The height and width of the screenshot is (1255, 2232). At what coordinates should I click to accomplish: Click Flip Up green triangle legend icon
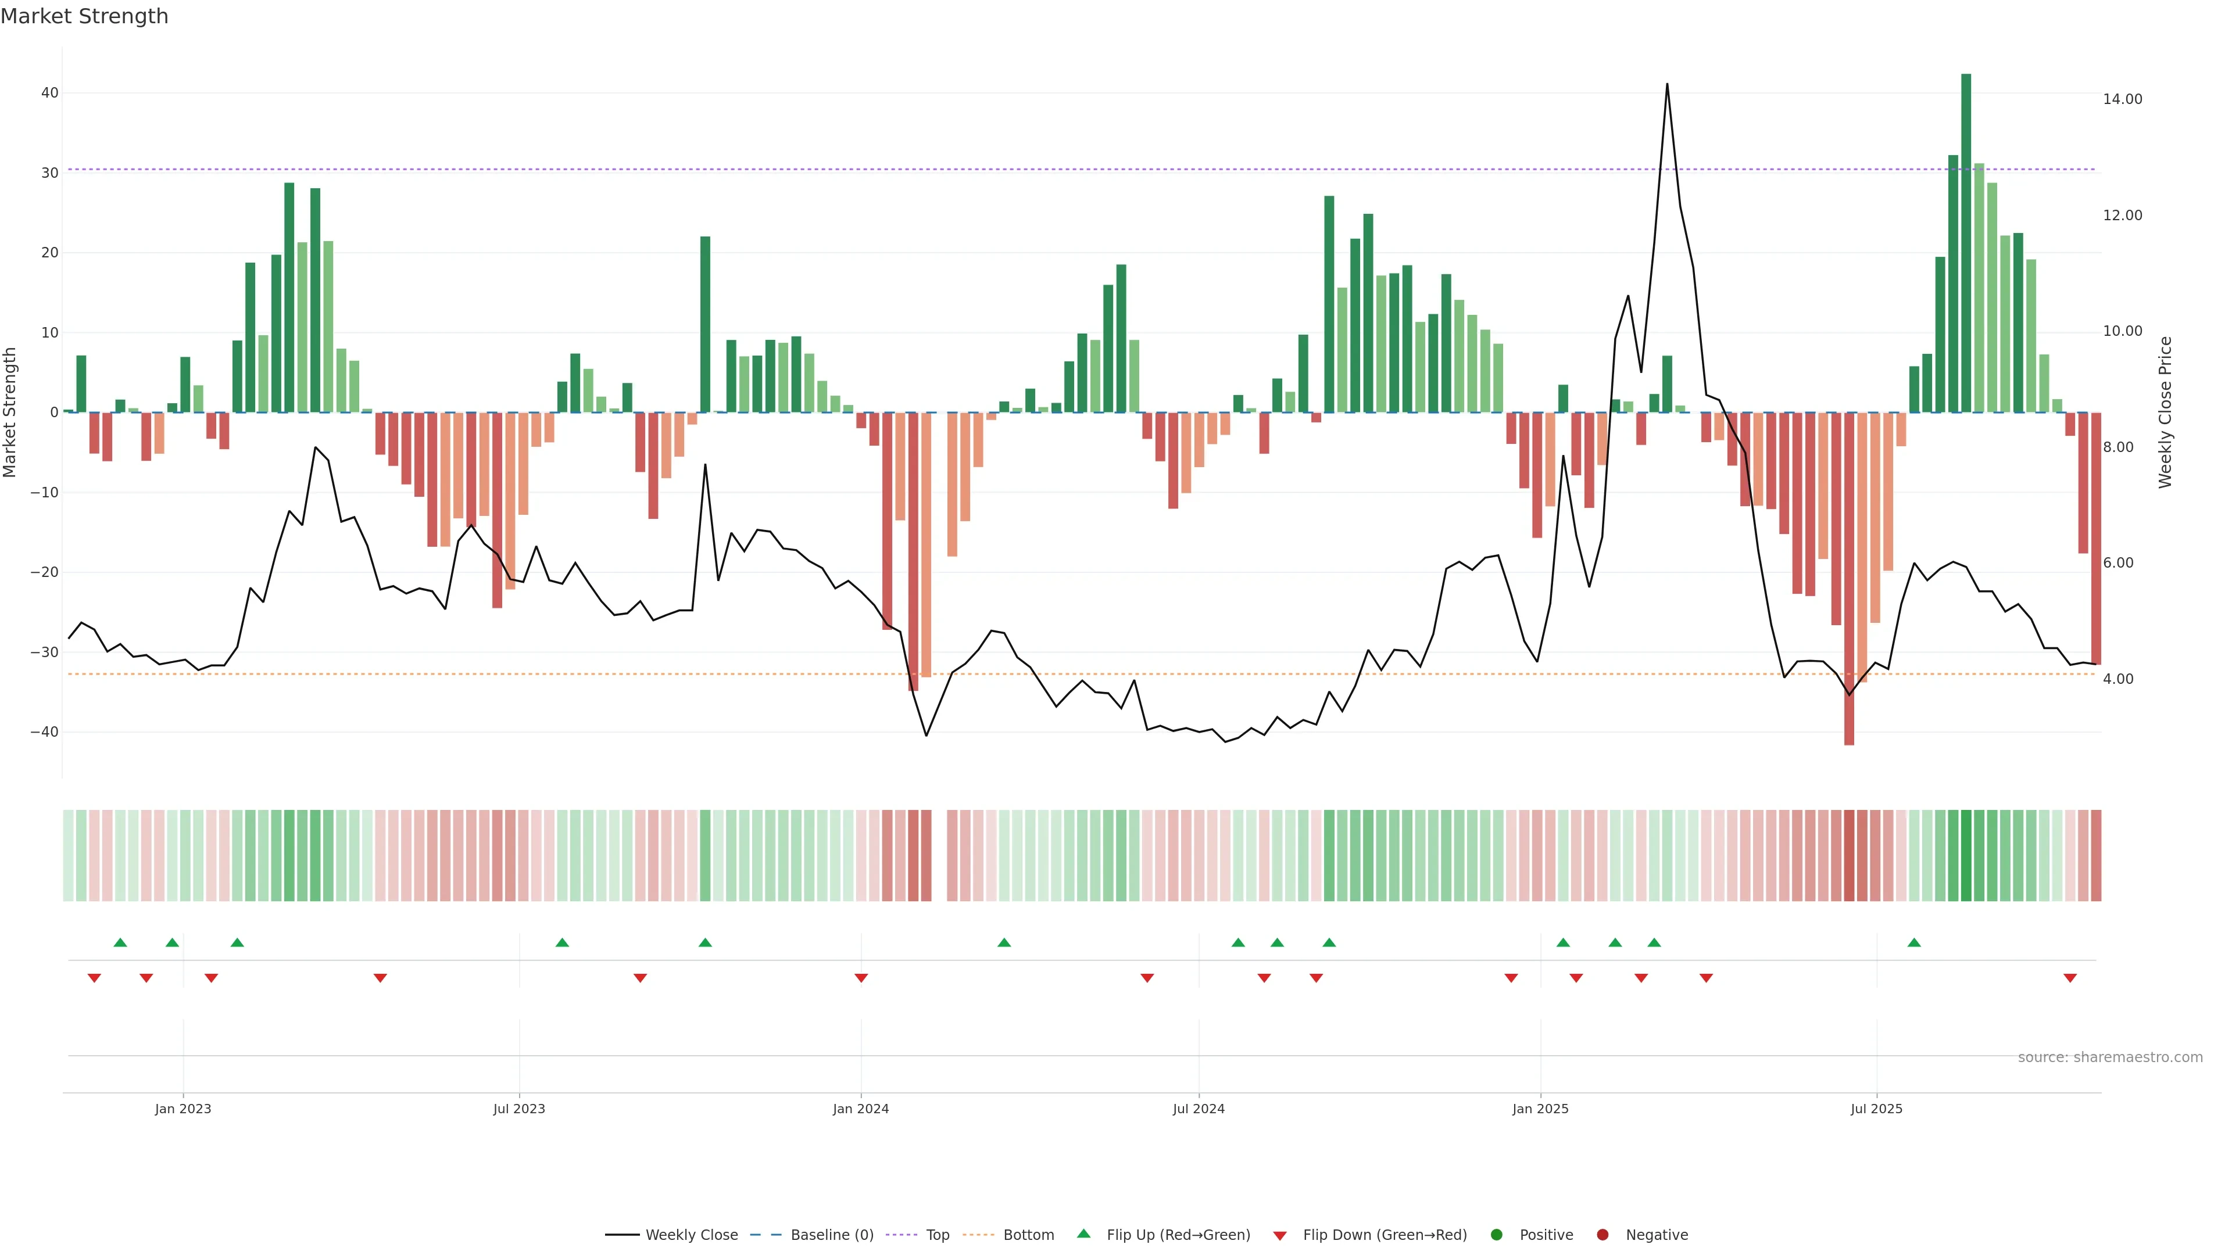pos(1083,1234)
